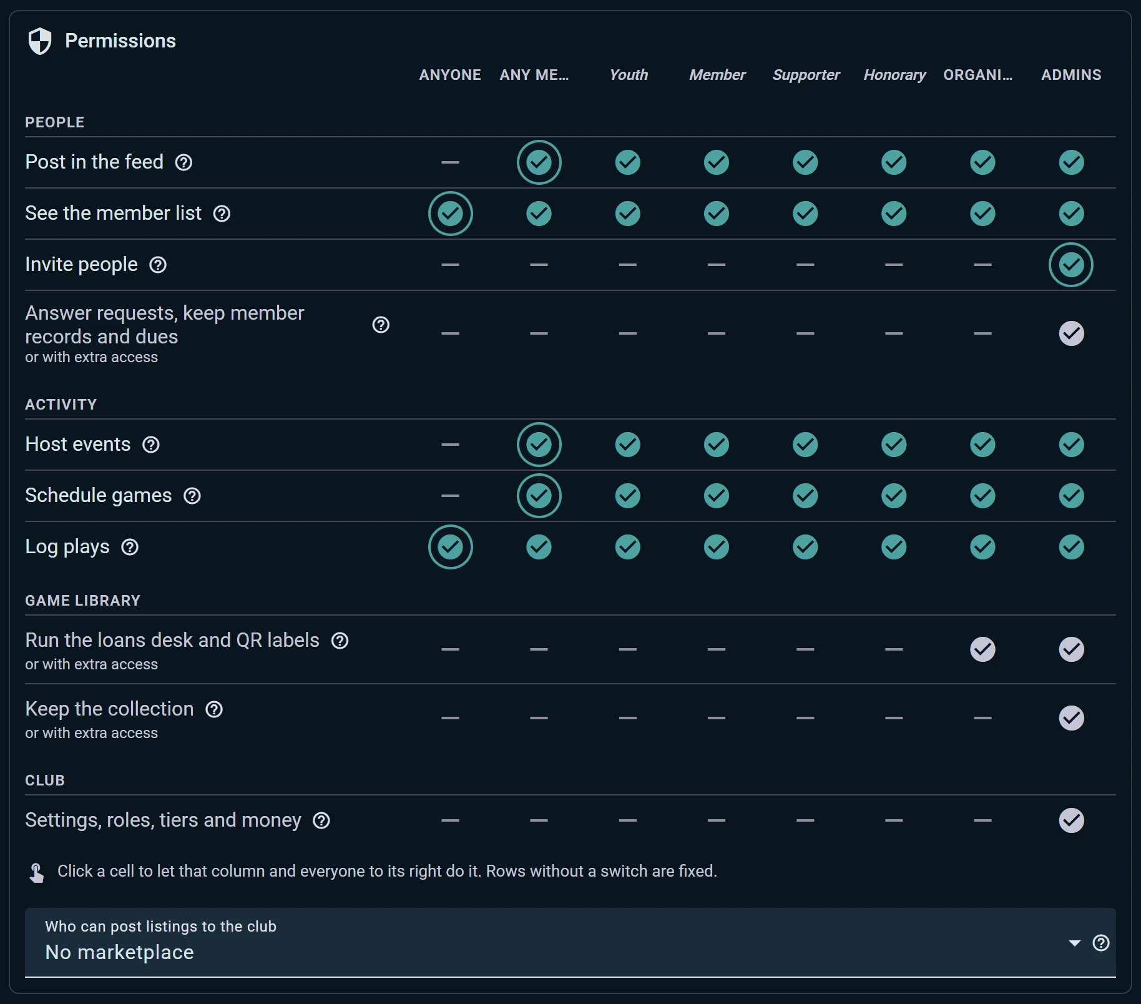Set Post in the feed at Supporter

click(805, 162)
